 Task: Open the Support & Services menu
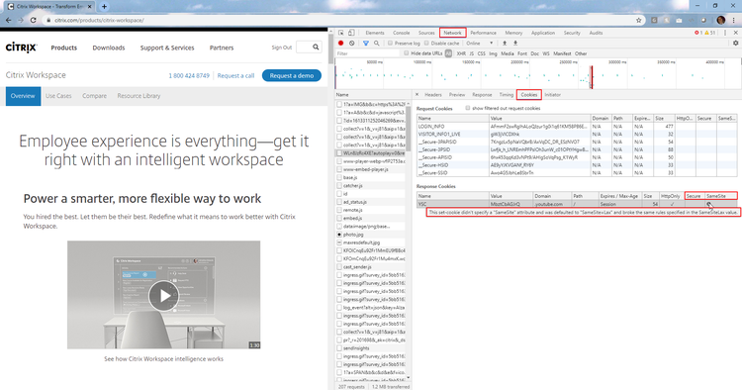(167, 48)
